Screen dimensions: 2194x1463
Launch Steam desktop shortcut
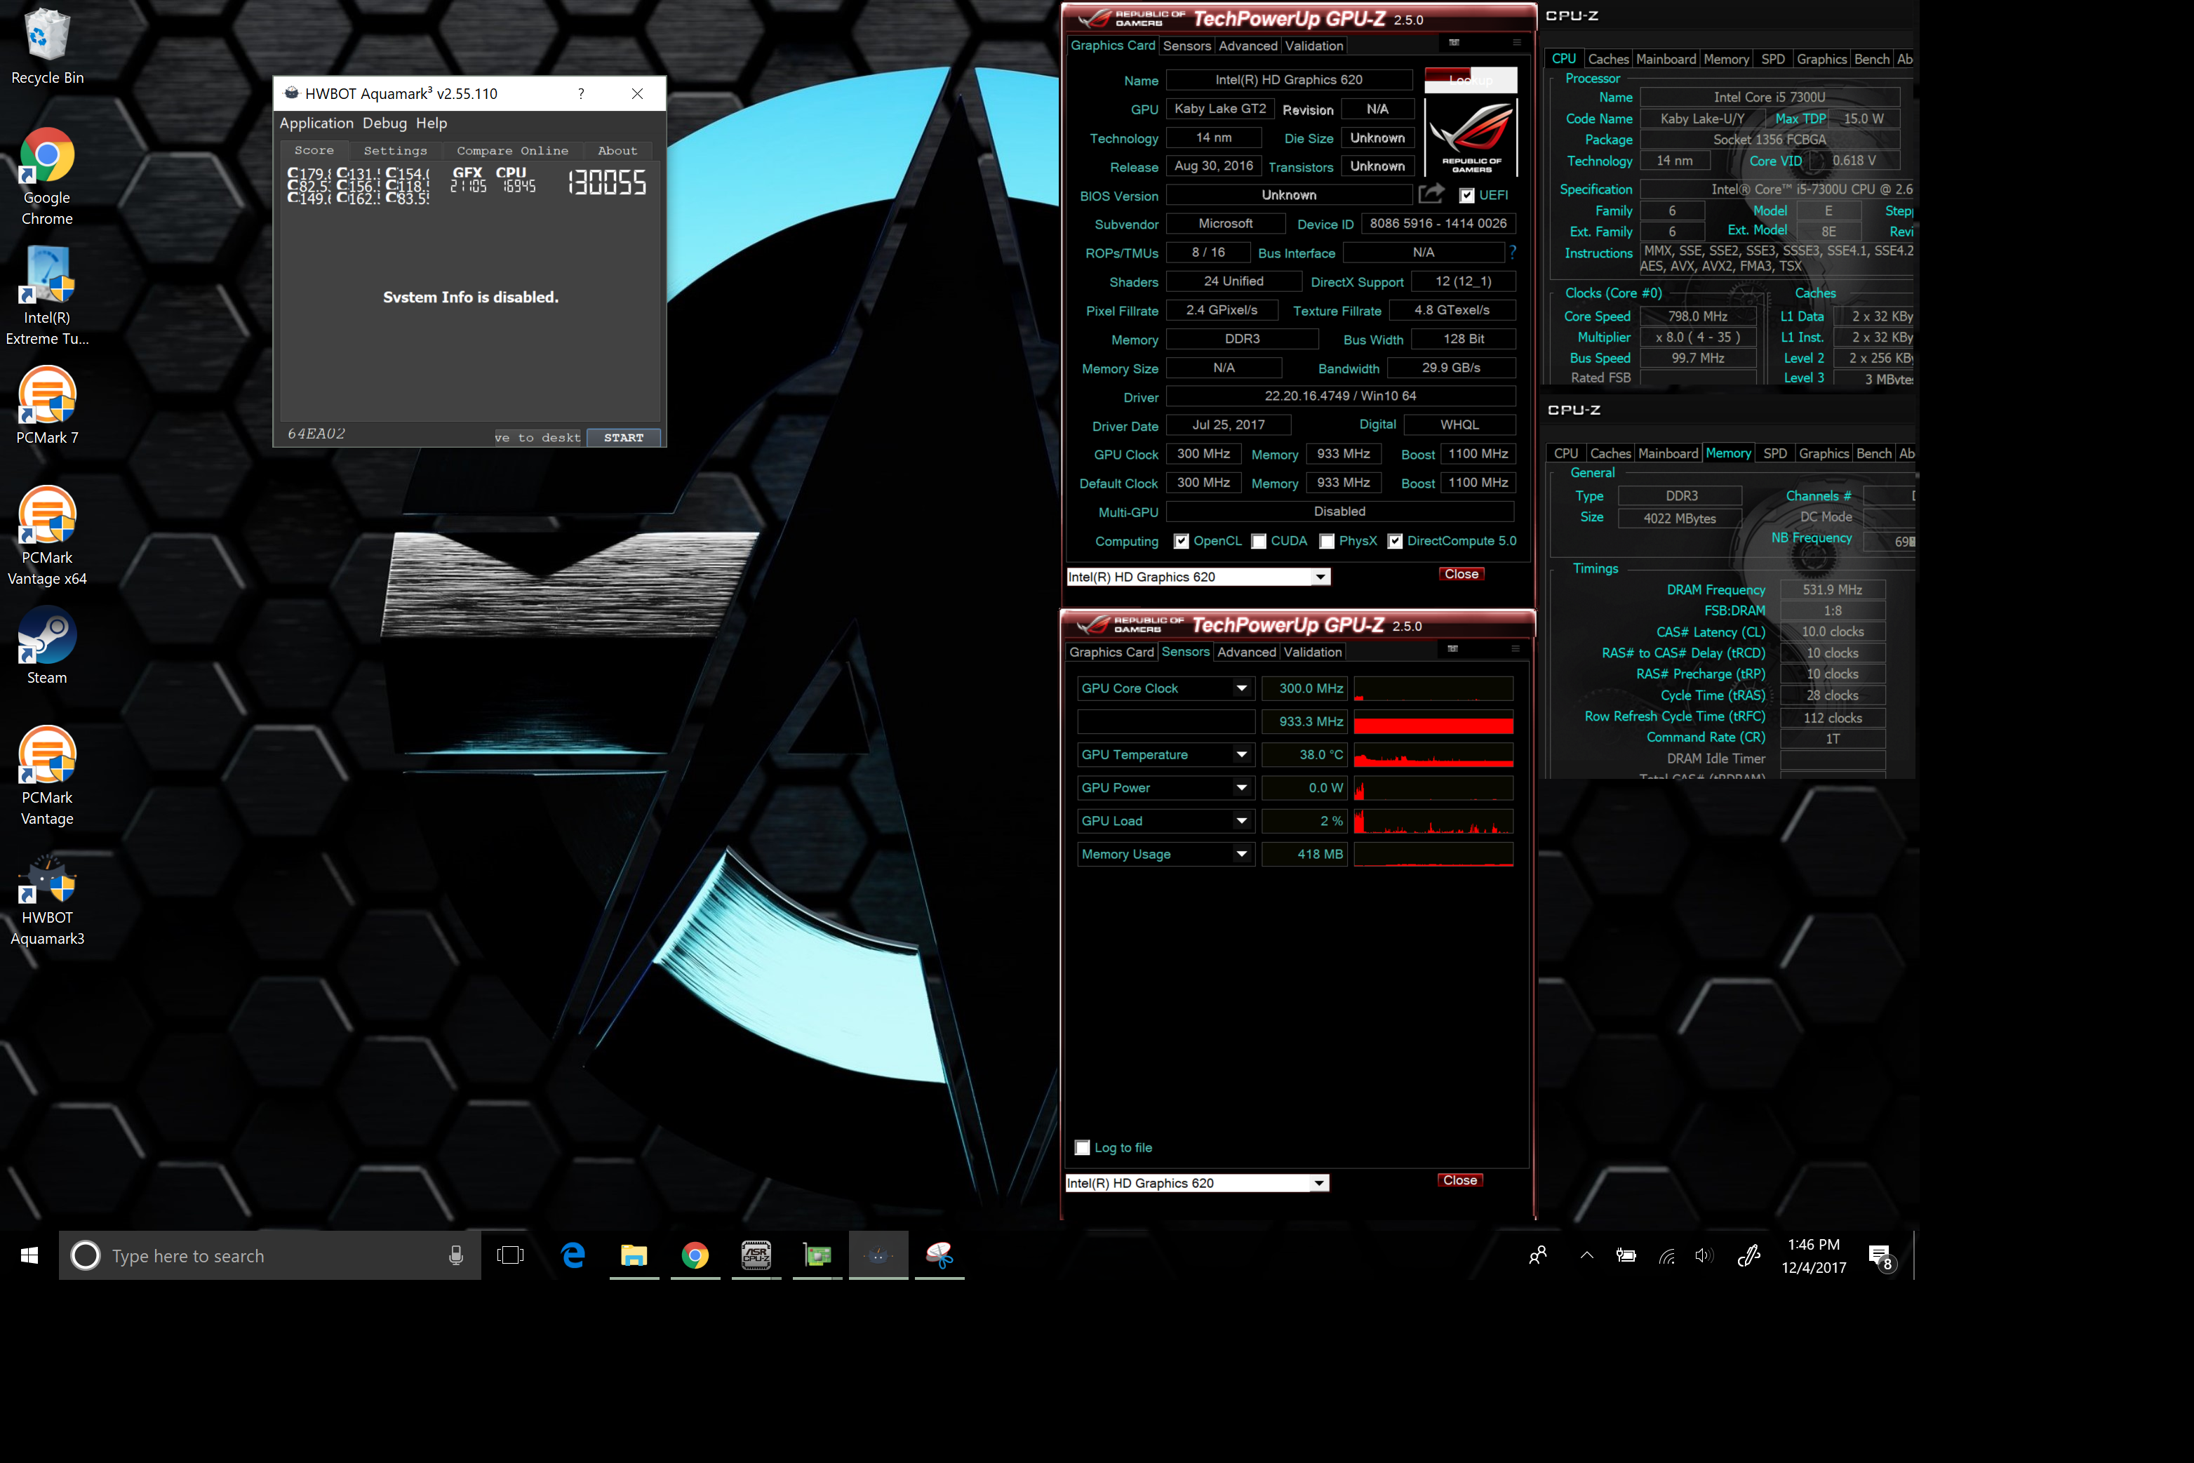pos(46,646)
